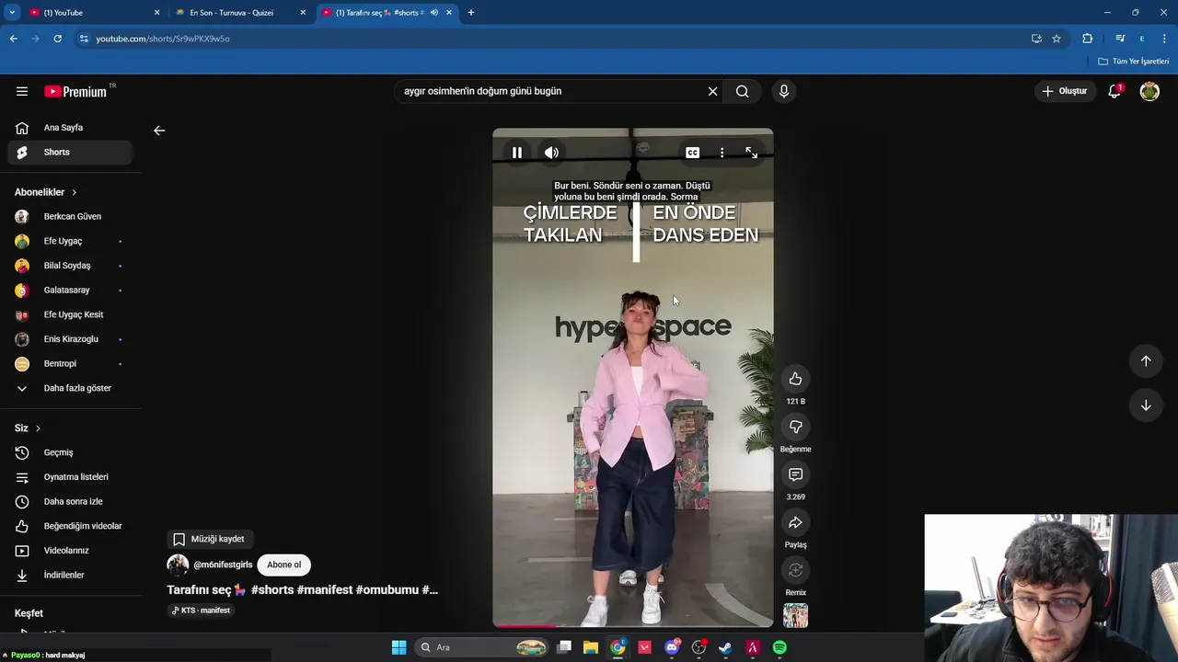1178x662 pixels.
Task: Clear the search box text with X
Action: pyautogui.click(x=712, y=91)
